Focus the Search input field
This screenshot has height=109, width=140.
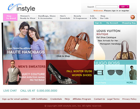[x=107, y=7]
